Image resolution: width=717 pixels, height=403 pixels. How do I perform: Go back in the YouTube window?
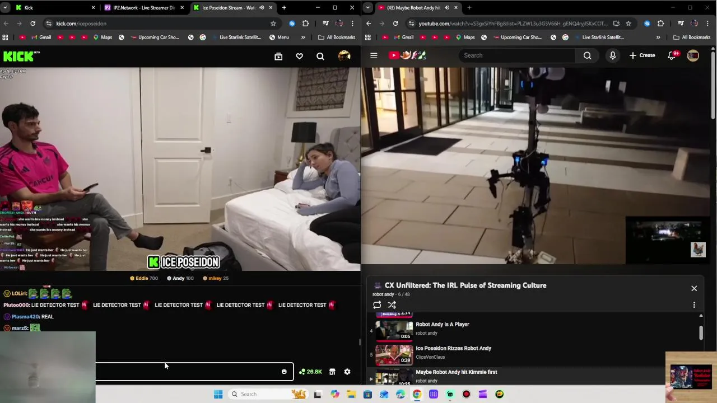click(x=369, y=24)
